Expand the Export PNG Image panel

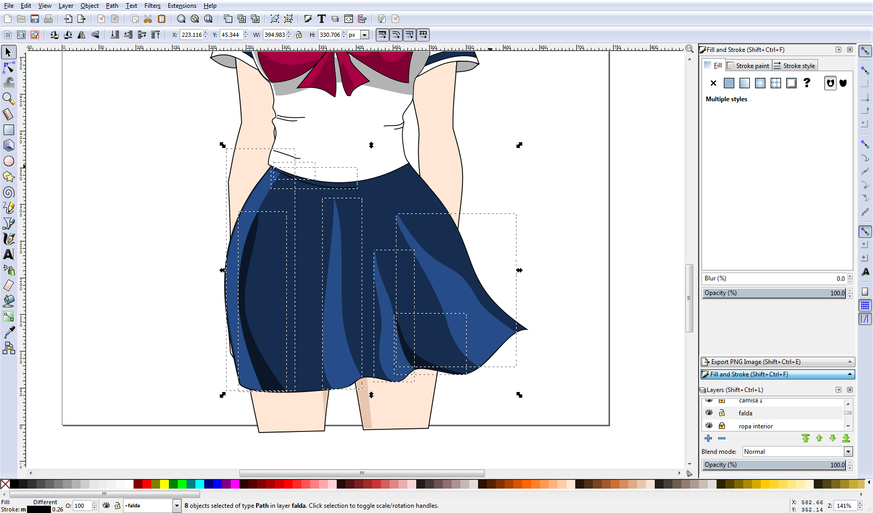point(777,362)
